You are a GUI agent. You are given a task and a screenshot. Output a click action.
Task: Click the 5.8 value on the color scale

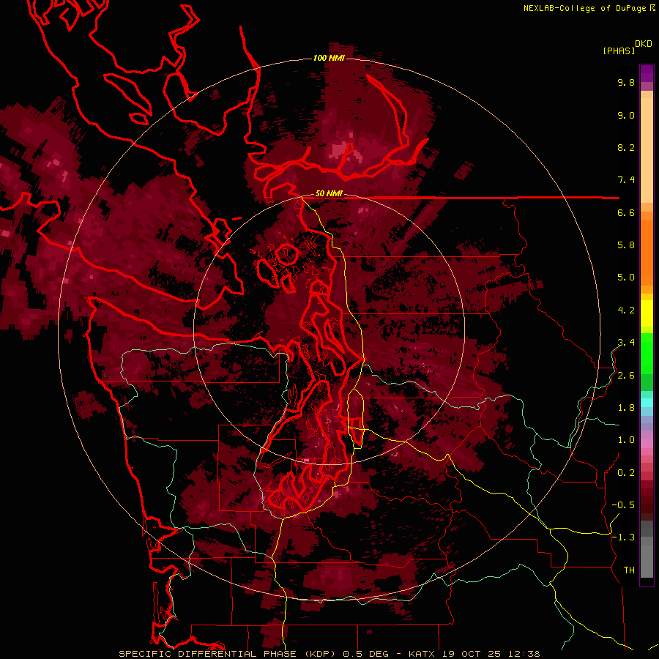tap(626, 245)
